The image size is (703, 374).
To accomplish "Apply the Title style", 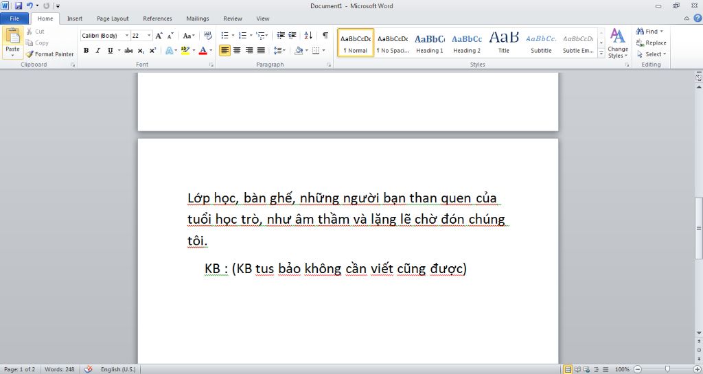I will pos(504,43).
